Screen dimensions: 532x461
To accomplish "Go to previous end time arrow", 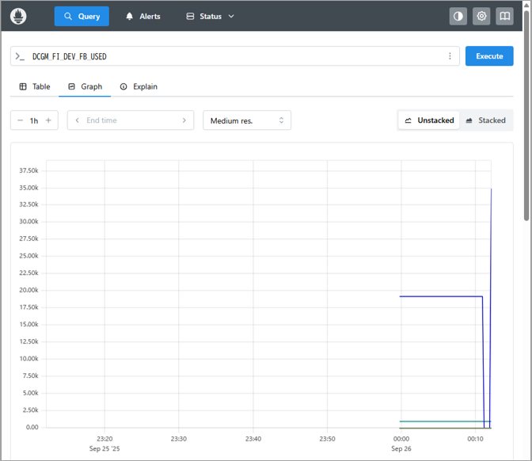I will coord(77,120).
